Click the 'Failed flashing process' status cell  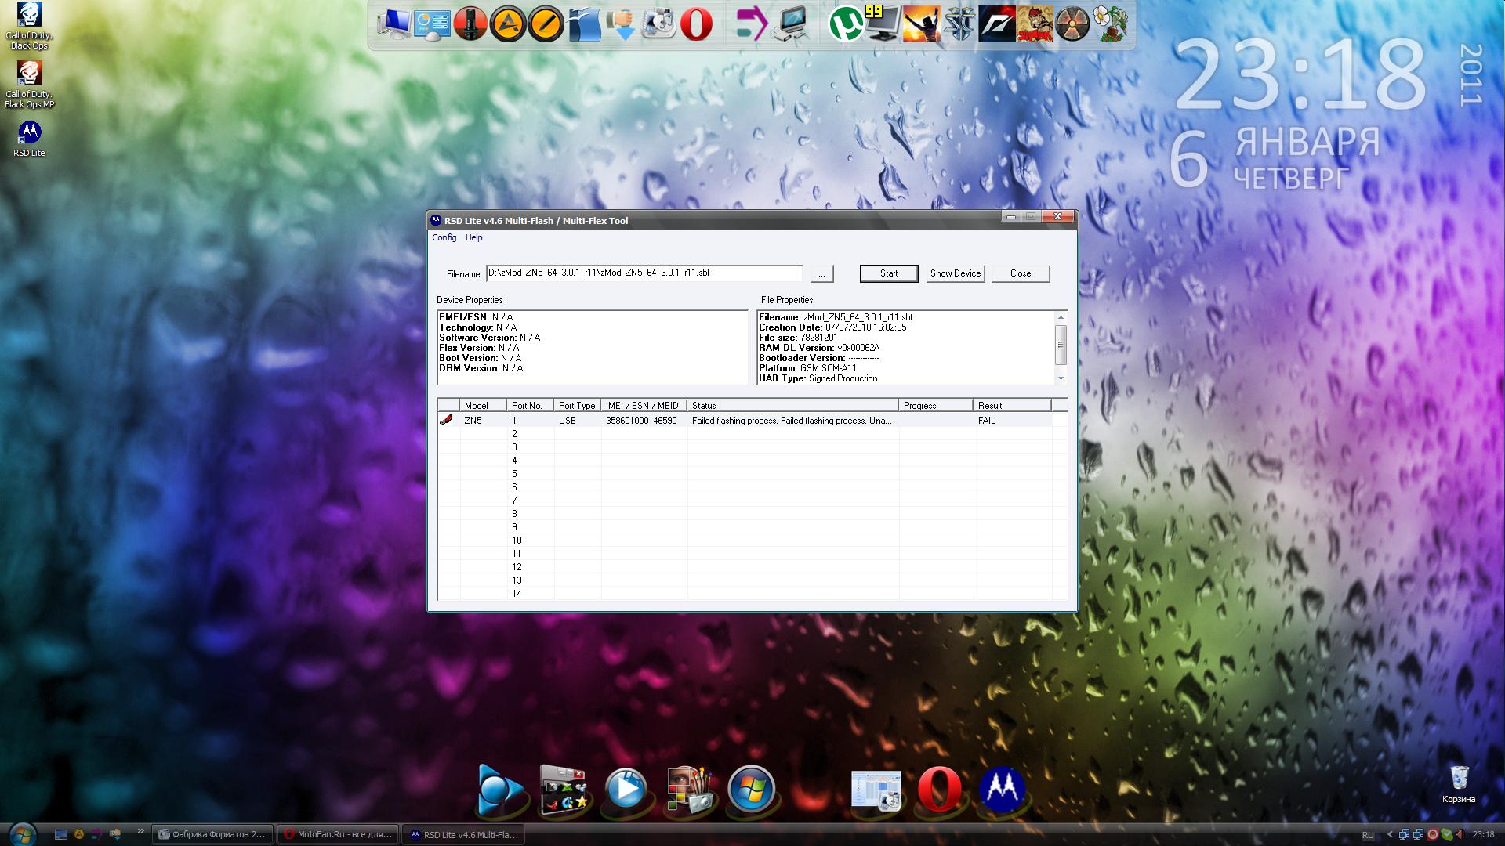792,421
